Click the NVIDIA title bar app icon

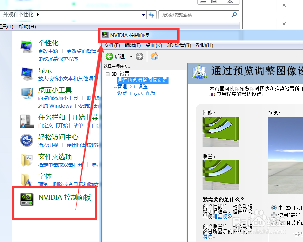tap(105, 35)
